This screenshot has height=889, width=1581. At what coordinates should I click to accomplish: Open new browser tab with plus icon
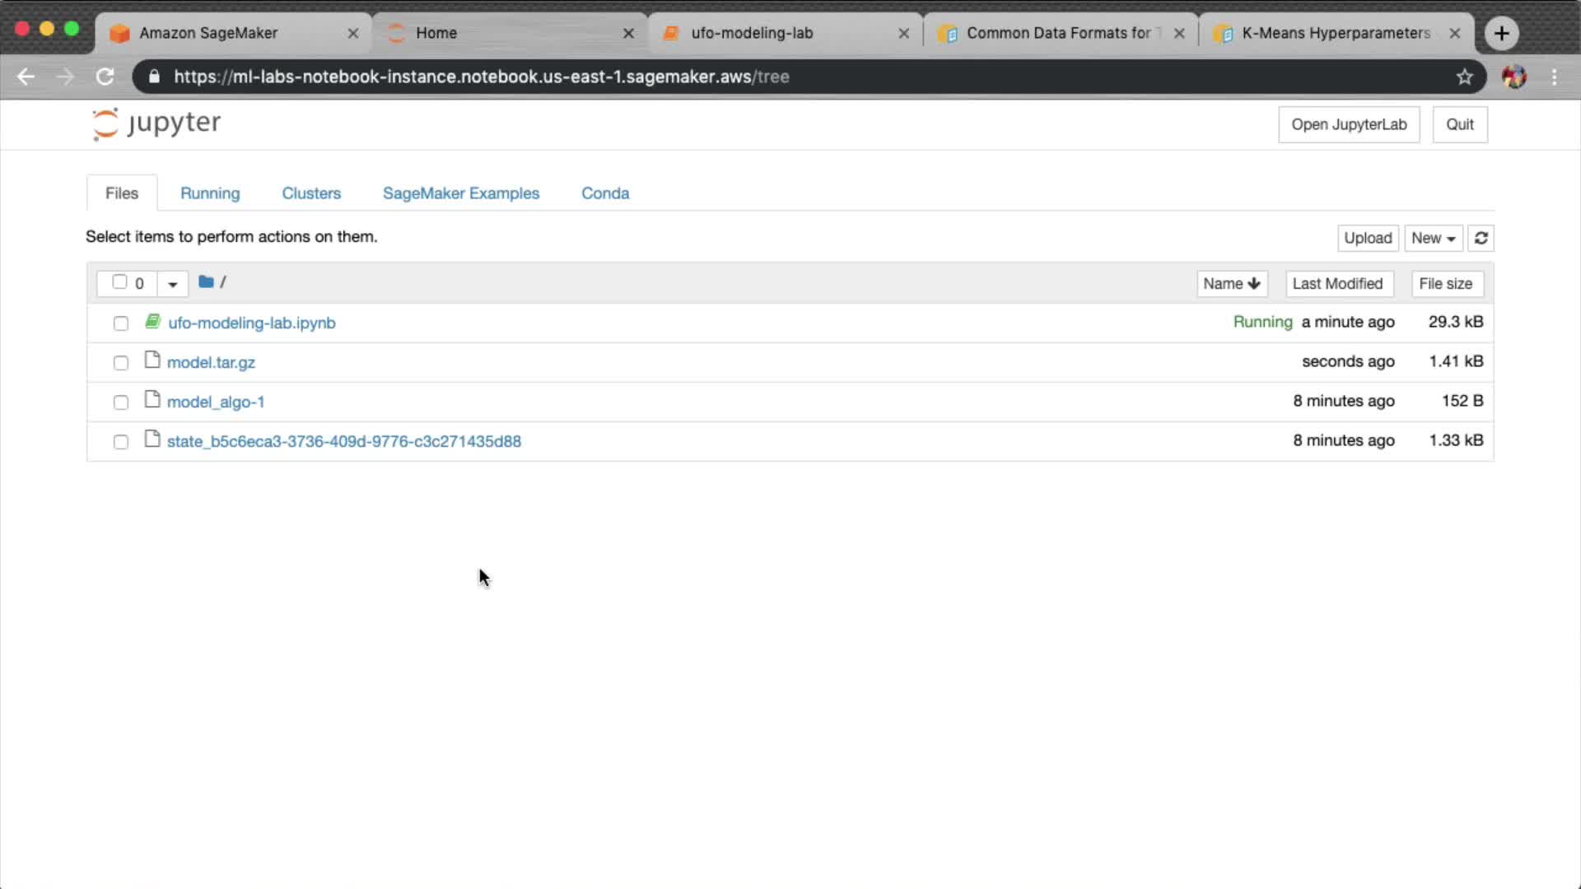coord(1501,33)
